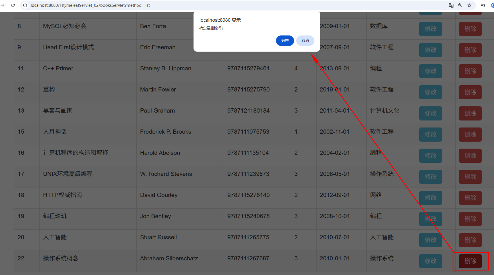The width and height of the screenshot is (494, 275).
Task: Click 删除 for MySQL必知必会 row
Action: click(470, 29)
